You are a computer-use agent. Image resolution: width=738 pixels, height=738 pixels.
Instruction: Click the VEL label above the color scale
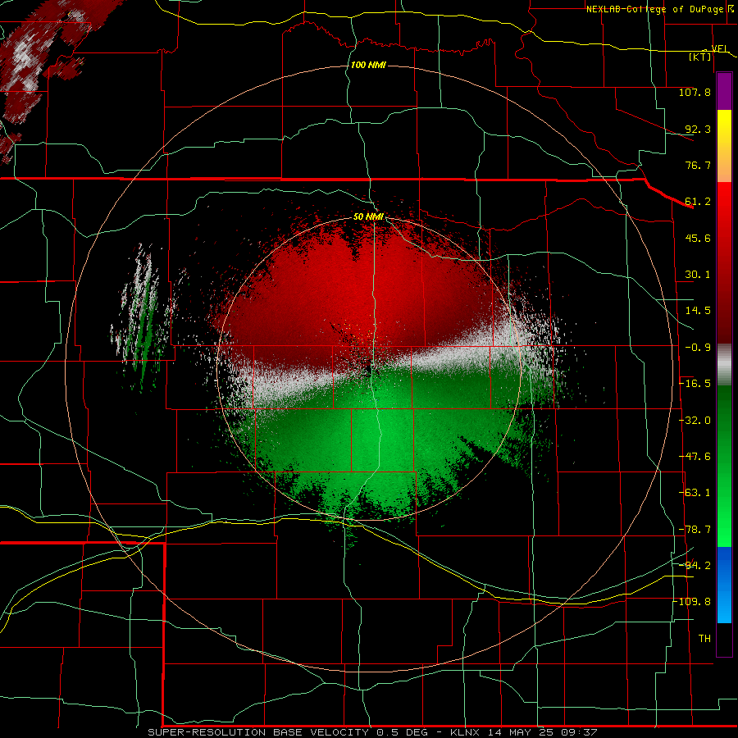720,48
